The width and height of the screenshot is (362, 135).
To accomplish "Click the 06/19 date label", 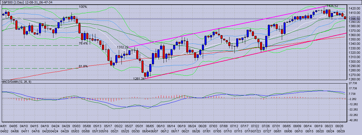I will tap(182, 126).
